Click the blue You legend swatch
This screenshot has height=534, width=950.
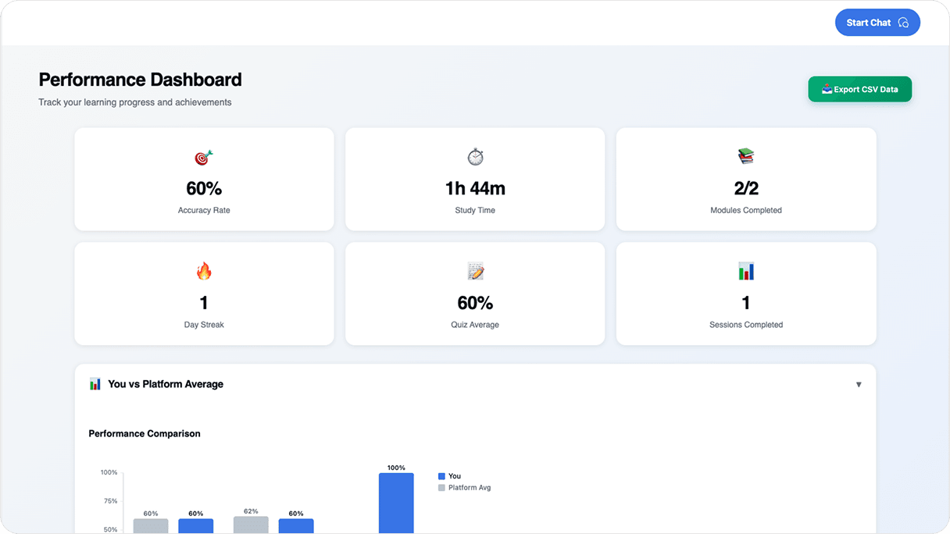pyautogui.click(x=441, y=476)
